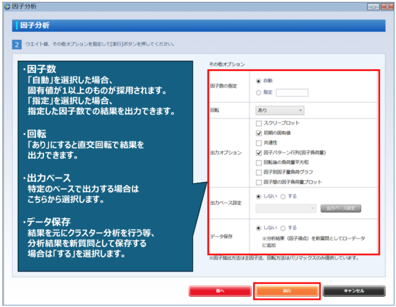Select する under データ保存
Screen dimensions: 396x307
pyautogui.click(x=283, y=227)
